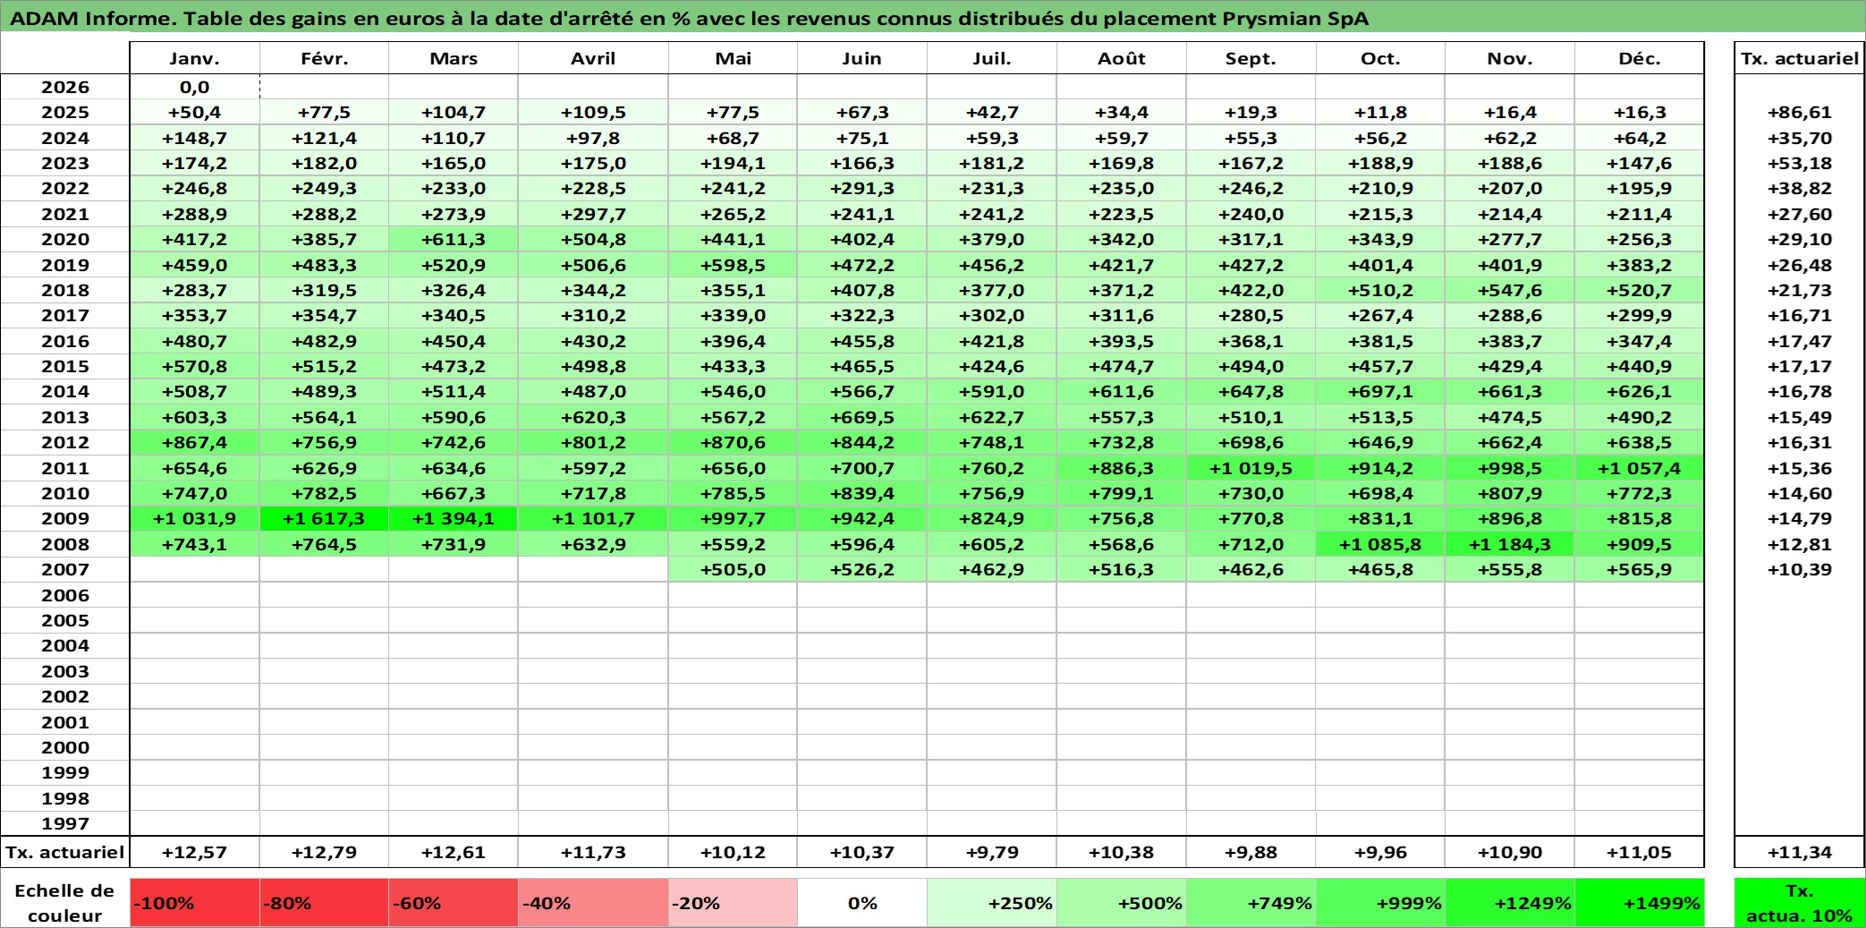The width and height of the screenshot is (1866, 928).
Task: Click the +35,70 actuarial rate for 2024
Action: pos(1800,138)
